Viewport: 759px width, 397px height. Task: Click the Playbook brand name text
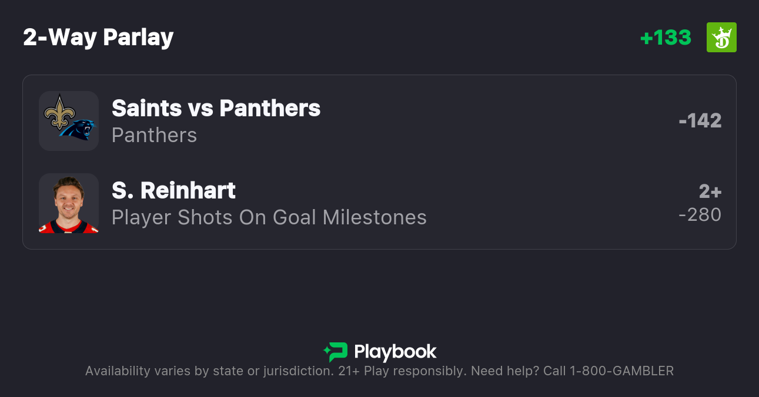tap(395, 352)
